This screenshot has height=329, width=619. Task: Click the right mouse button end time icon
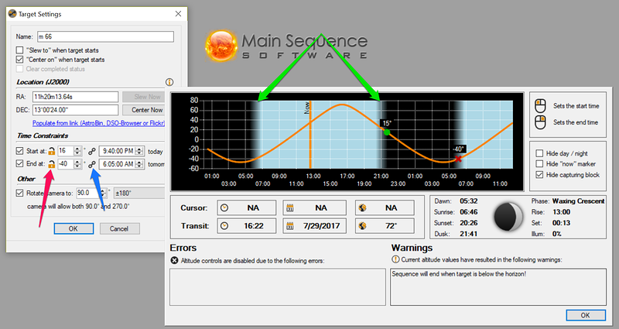(x=540, y=122)
